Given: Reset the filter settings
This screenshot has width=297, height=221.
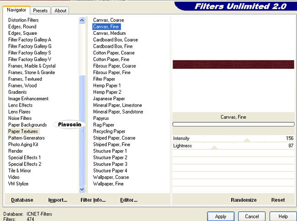Looking at the screenshot, I should click(278, 200).
